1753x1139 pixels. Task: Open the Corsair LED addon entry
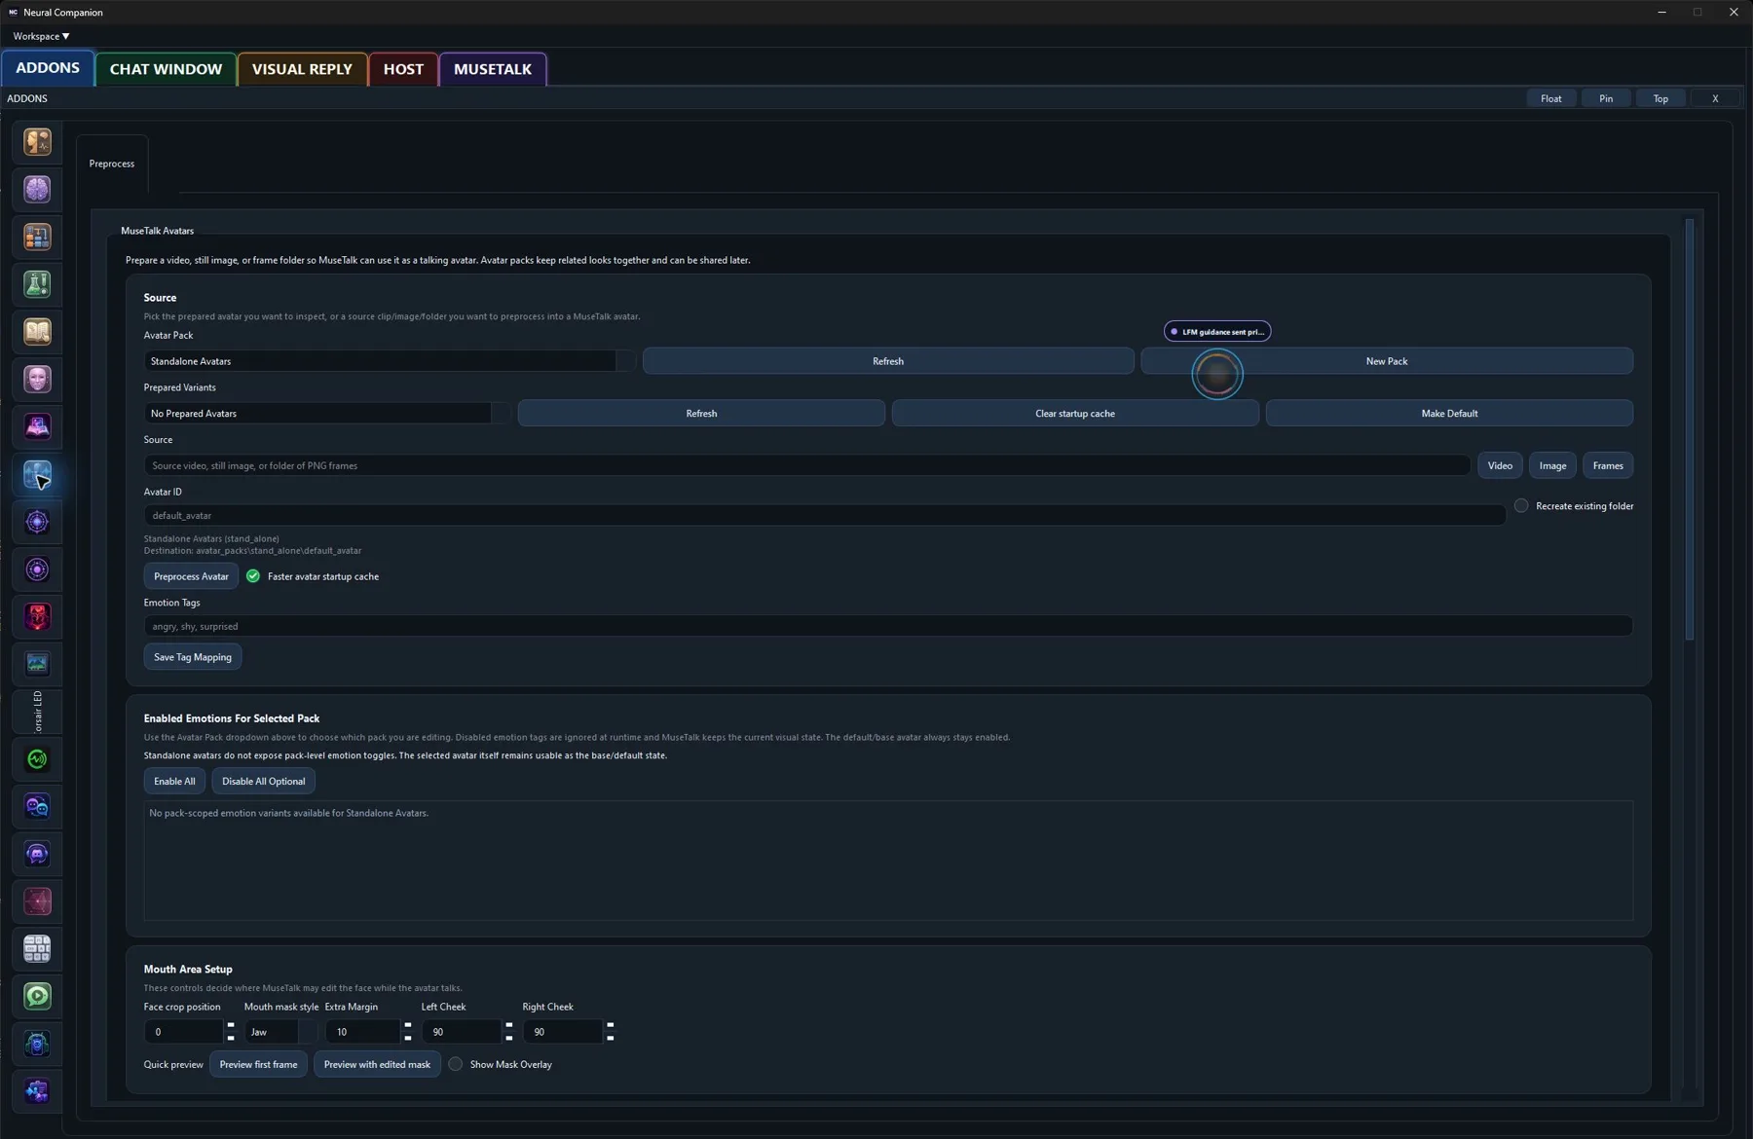pyautogui.click(x=37, y=712)
